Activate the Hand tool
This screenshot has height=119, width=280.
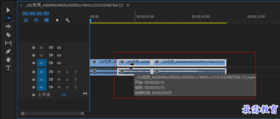point(8,60)
